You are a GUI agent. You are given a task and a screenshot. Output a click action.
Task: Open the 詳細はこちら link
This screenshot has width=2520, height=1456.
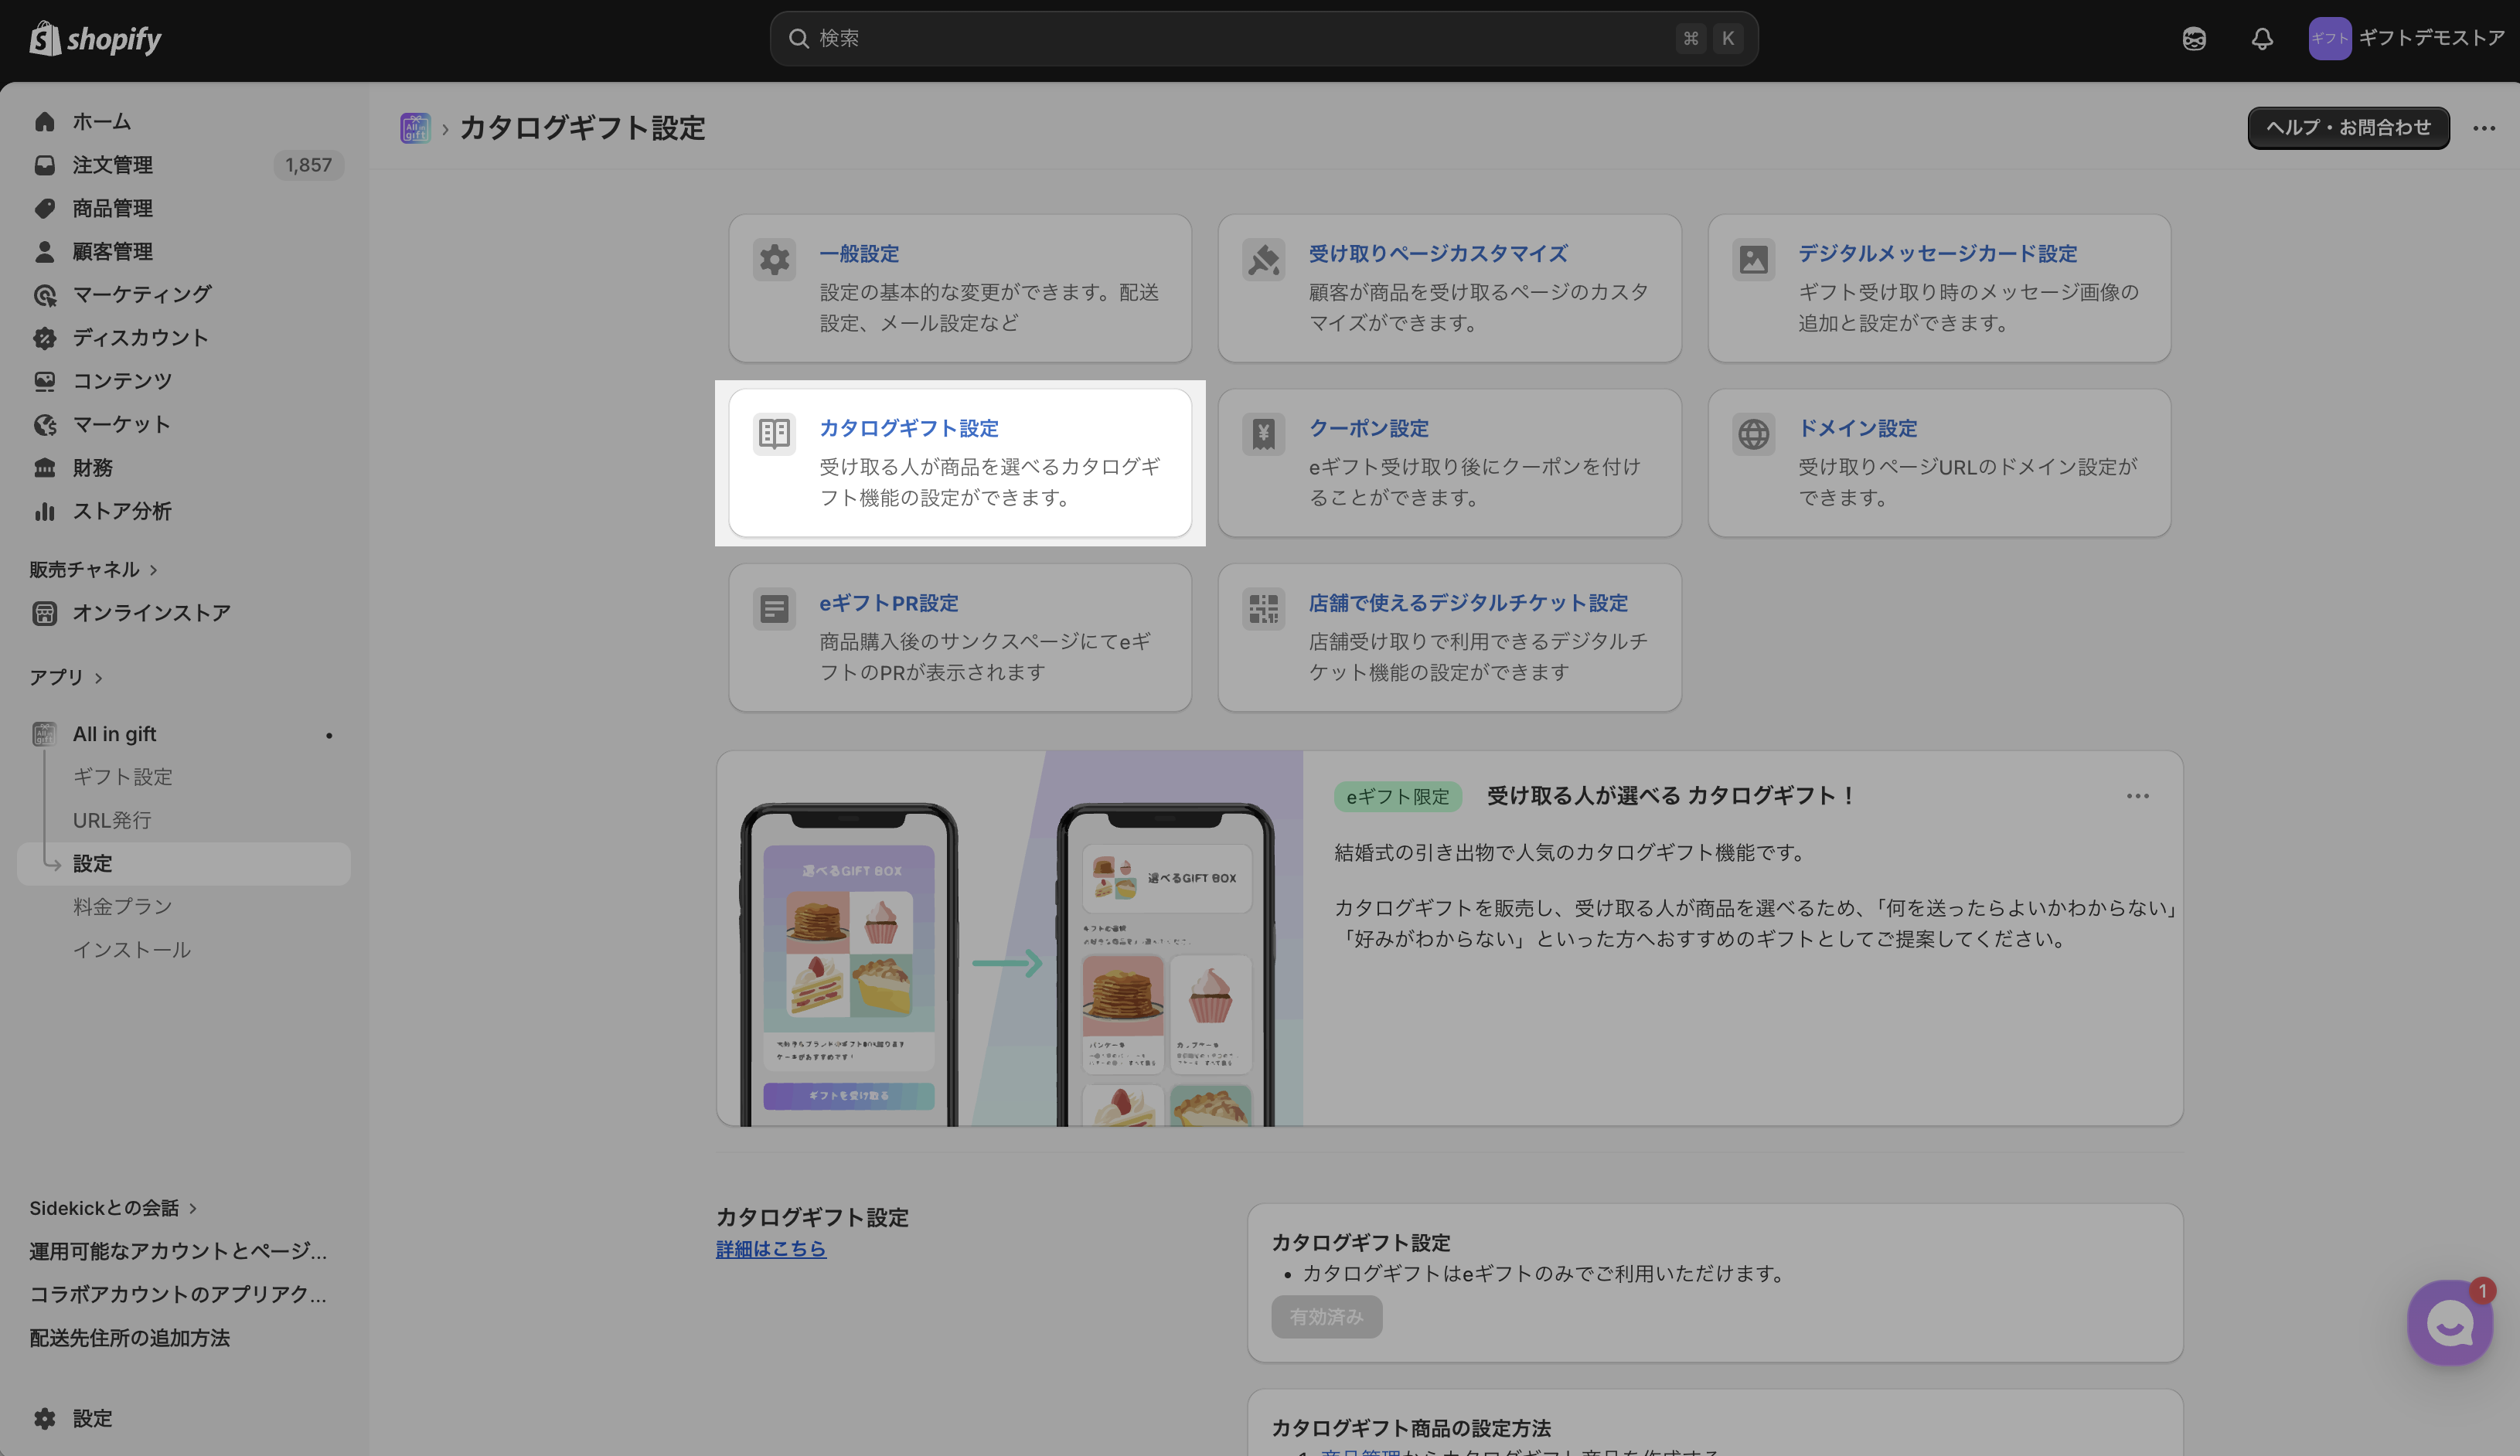771,1249
